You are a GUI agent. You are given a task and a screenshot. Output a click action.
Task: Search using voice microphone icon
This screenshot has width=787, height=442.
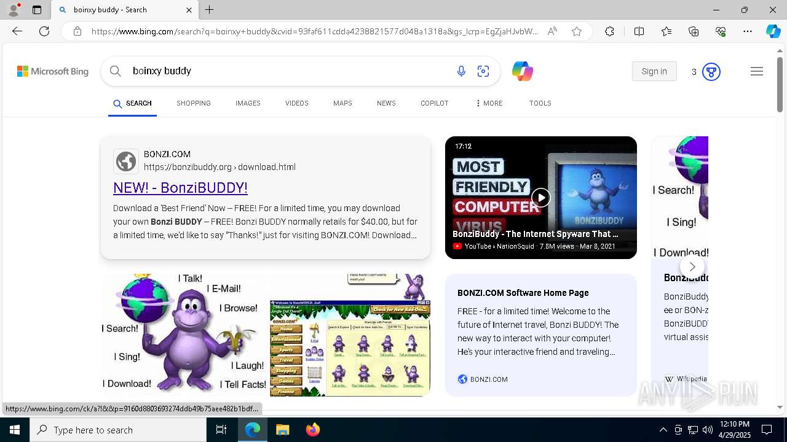point(461,71)
